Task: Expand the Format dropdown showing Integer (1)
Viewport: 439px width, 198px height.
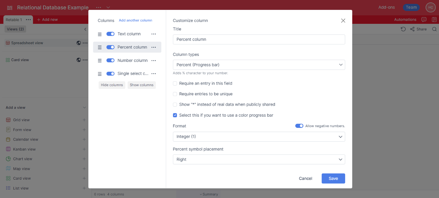Action: point(259,137)
